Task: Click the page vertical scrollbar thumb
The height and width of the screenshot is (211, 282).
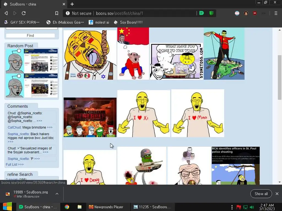Action: [x=279, y=77]
